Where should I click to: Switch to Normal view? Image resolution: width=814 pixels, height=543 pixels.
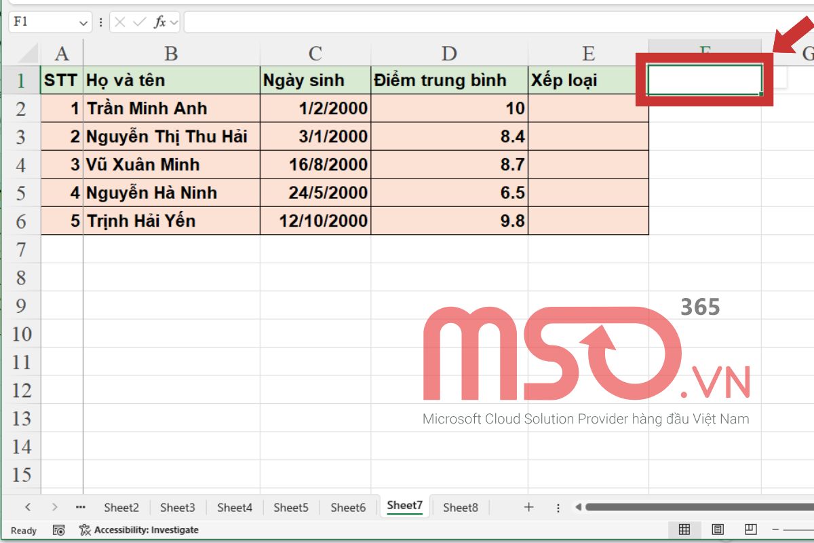tap(684, 529)
